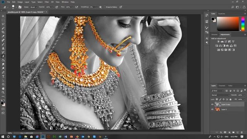
Task: Open the layer Opacity dropdown arrow
Action: tap(244, 95)
